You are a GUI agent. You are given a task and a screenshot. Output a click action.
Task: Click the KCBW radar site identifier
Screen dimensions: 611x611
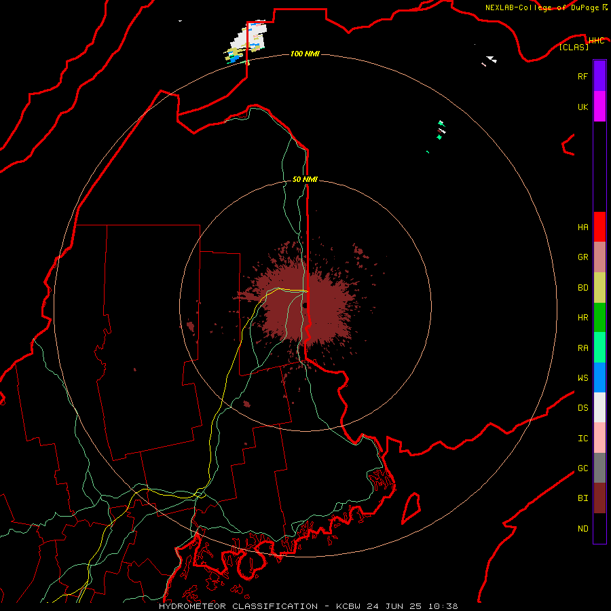pyautogui.click(x=348, y=606)
